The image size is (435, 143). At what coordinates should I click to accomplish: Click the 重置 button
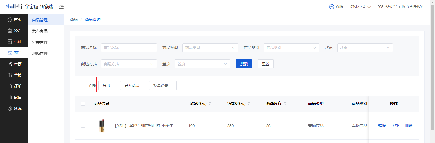(x=266, y=64)
